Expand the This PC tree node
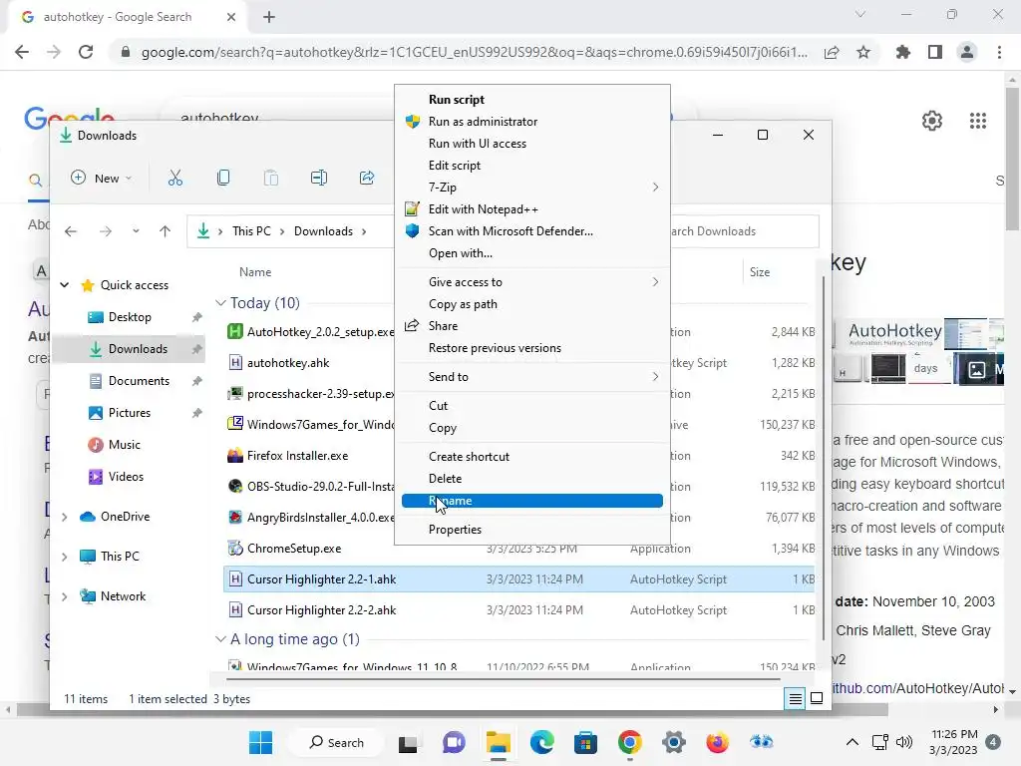The height and width of the screenshot is (766, 1021). click(x=65, y=557)
